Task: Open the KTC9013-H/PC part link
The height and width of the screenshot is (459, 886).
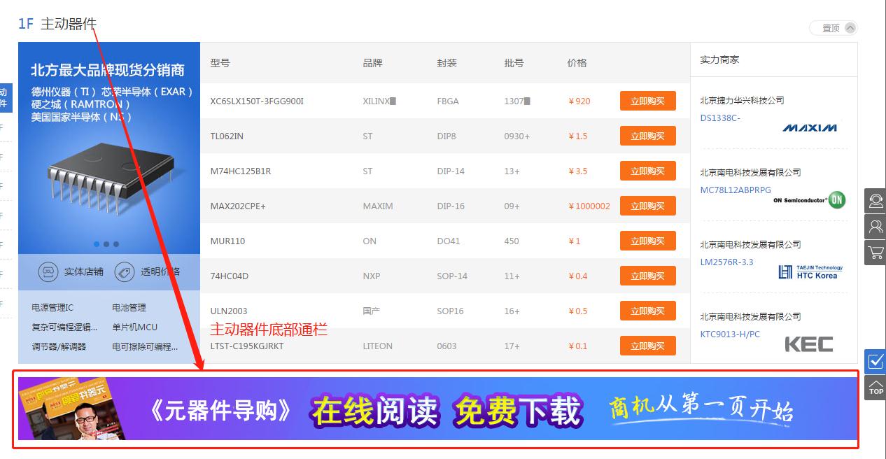Action: tap(730, 334)
